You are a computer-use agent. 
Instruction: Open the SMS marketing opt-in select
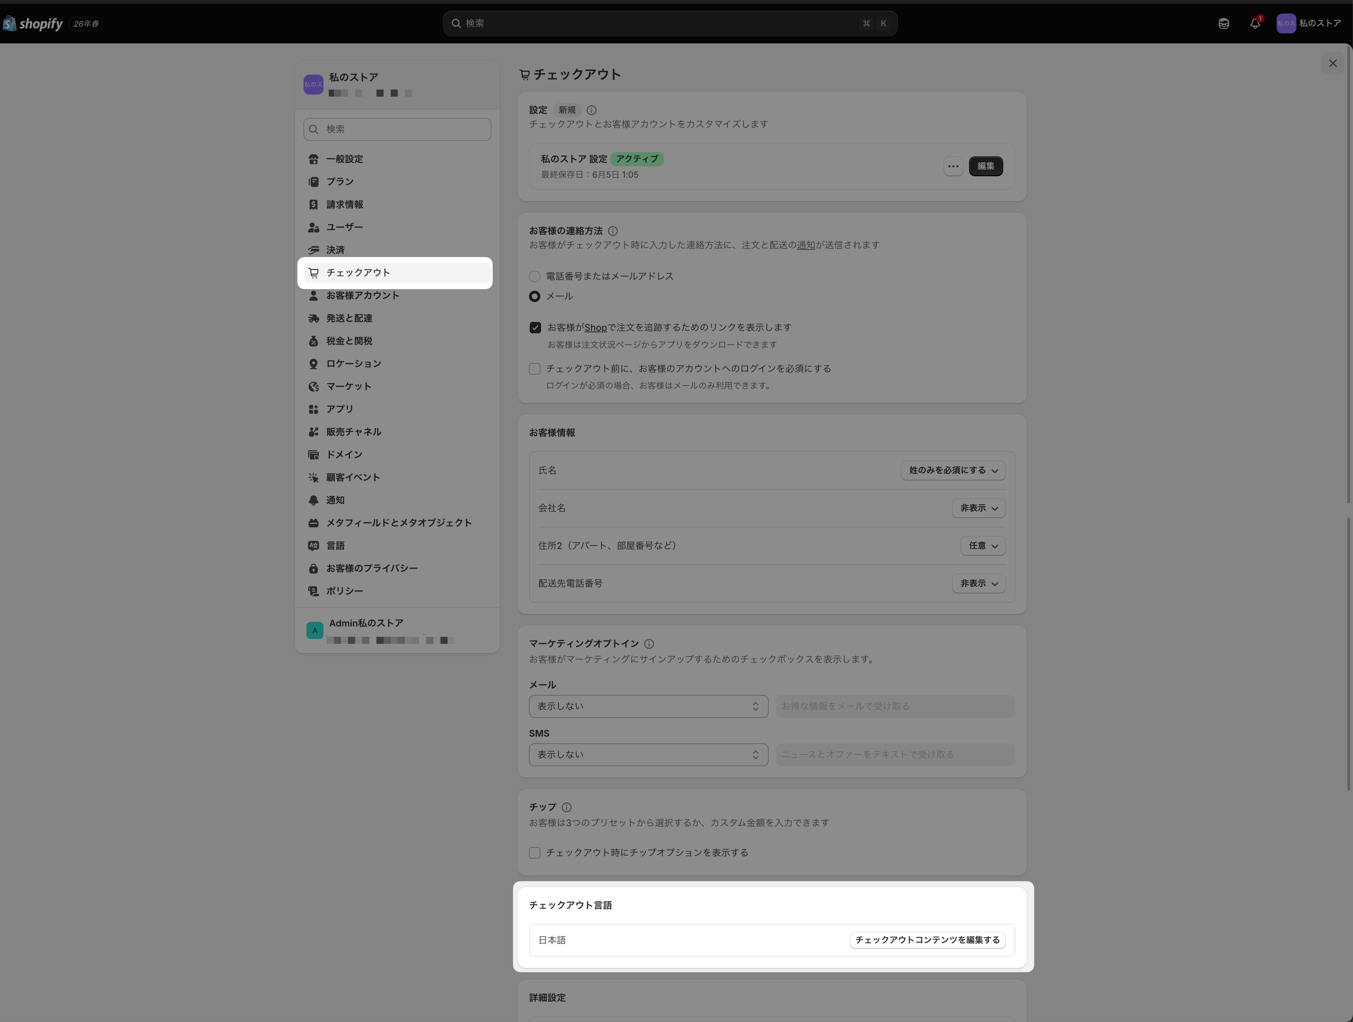[x=648, y=754]
